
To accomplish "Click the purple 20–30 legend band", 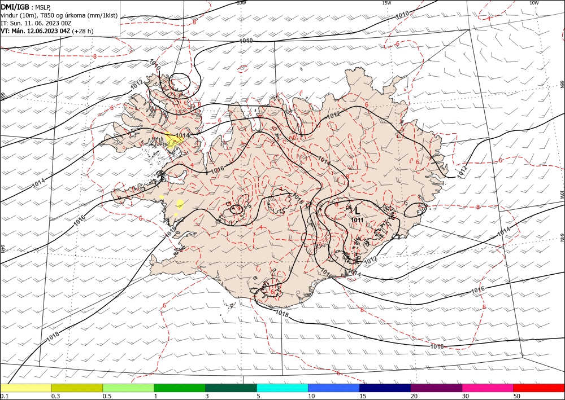I will point(436,388).
